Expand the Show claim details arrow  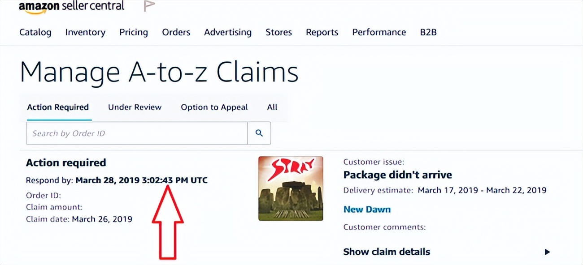click(x=547, y=252)
